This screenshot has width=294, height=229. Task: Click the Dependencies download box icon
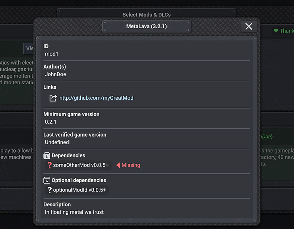[x=47, y=155]
